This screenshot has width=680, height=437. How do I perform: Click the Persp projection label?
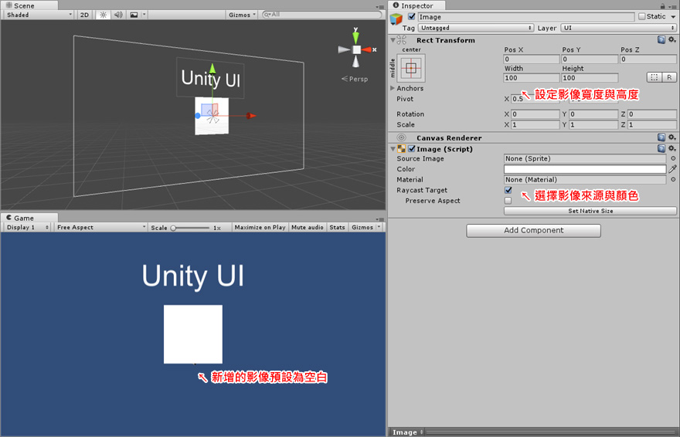pos(359,80)
